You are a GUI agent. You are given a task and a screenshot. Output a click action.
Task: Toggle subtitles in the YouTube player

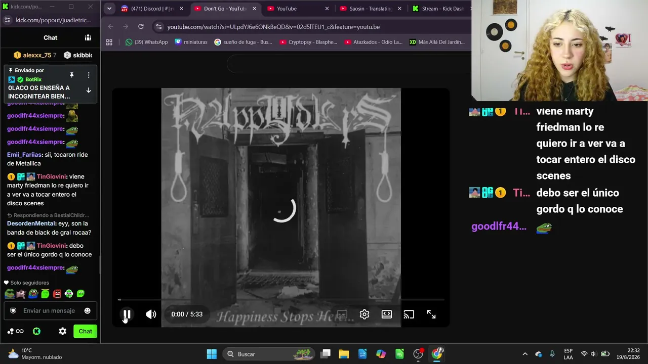pyautogui.click(x=342, y=314)
